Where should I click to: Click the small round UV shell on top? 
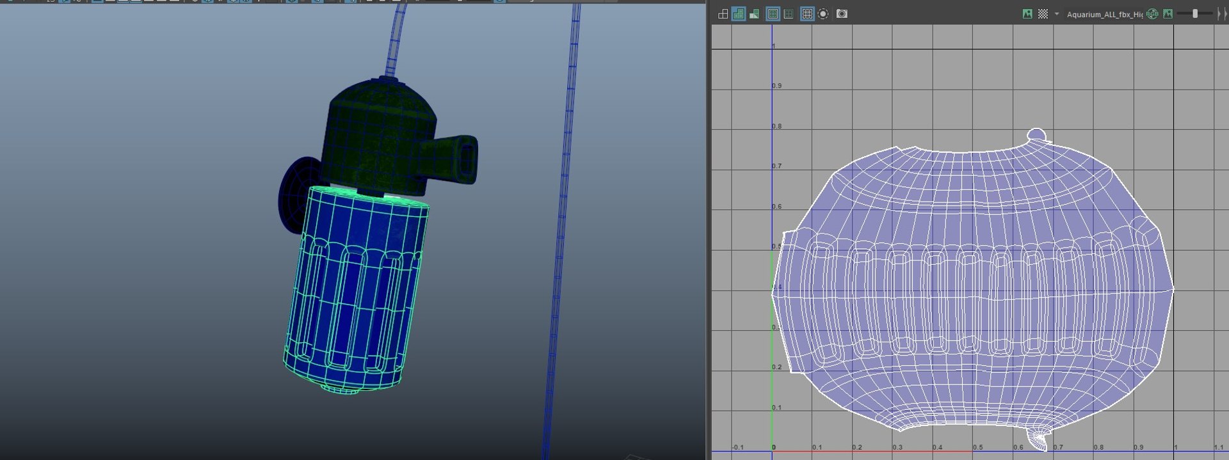coord(1037,136)
